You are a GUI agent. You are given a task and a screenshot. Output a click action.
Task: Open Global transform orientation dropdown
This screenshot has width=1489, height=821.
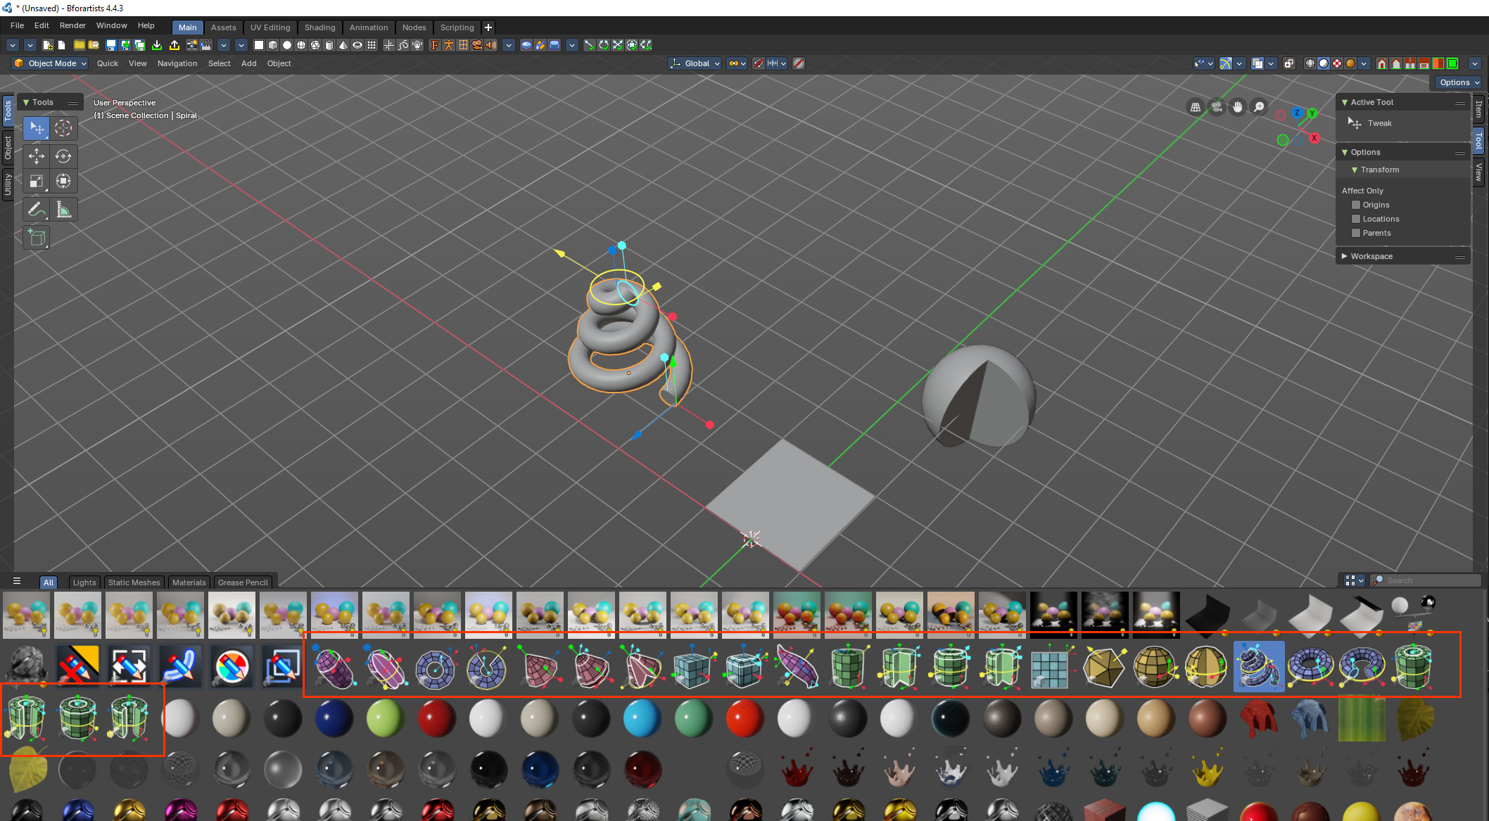coord(695,63)
